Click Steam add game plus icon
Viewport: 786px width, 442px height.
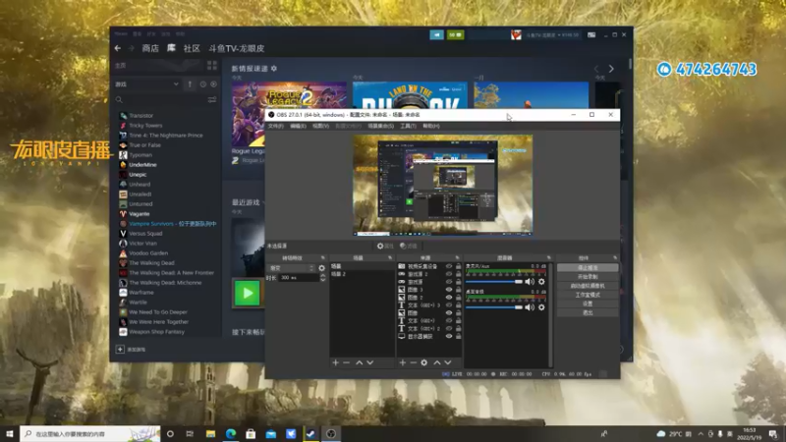[120, 350]
